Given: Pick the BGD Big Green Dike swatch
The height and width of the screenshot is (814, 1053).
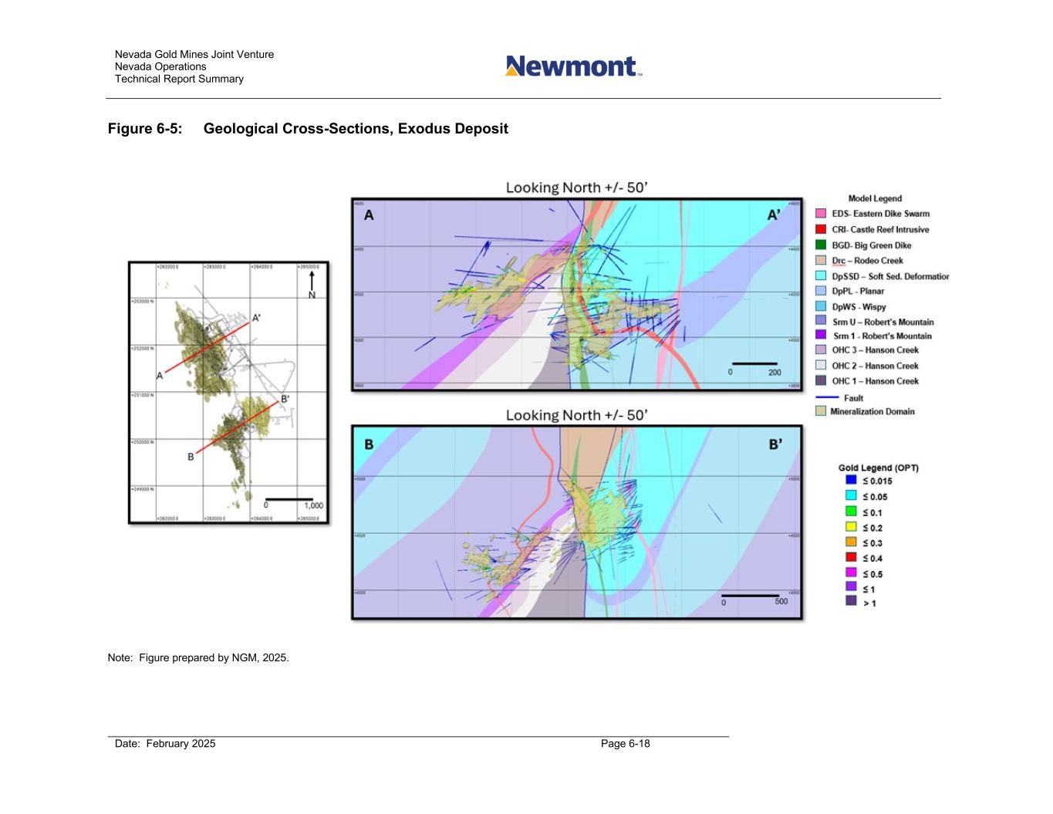Looking at the screenshot, I should point(821,245).
